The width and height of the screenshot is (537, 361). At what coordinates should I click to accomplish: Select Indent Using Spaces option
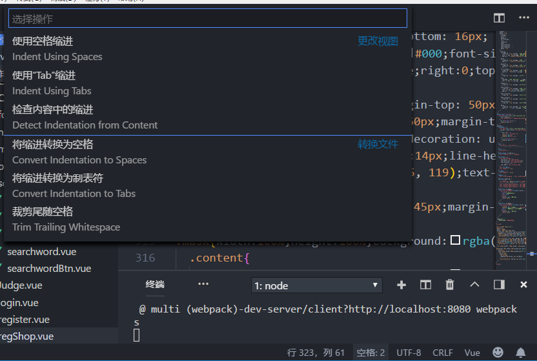pos(208,48)
